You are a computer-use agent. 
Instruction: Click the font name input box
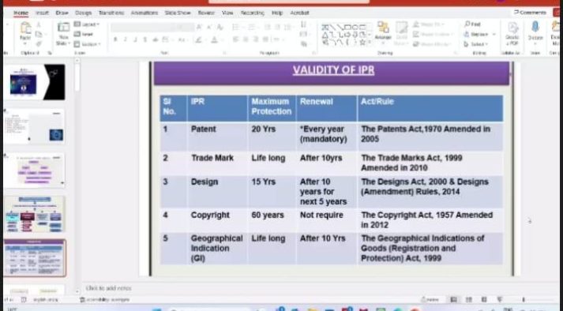(144, 27)
